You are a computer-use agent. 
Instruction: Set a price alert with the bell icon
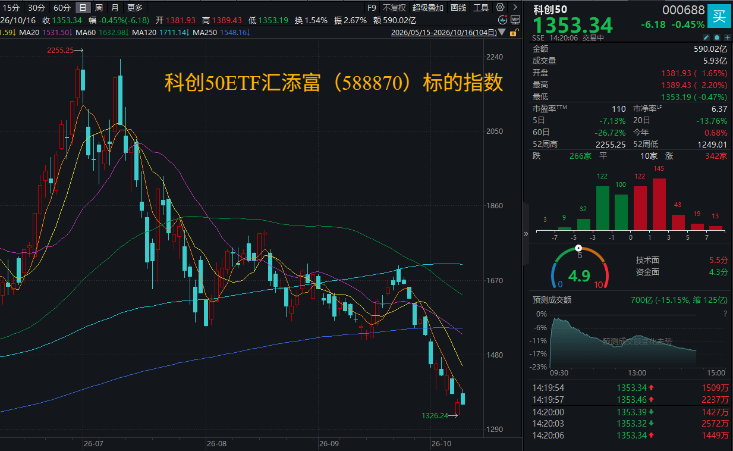pos(716,37)
